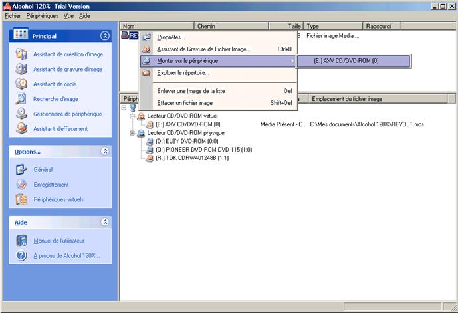Click the copy wizard disc icon

(x=21, y=84)
